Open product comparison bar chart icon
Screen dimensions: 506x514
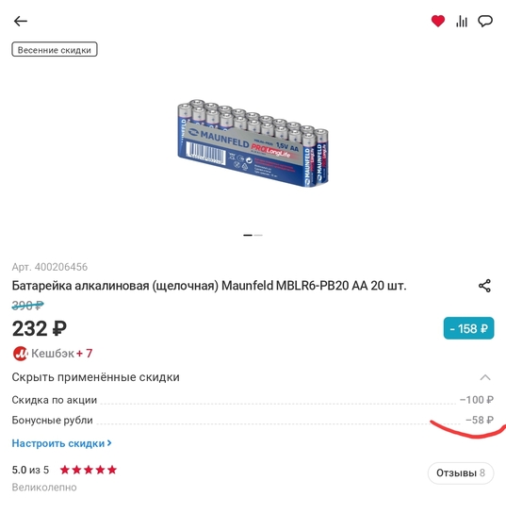pyautogui.click(x=462, y=22)
